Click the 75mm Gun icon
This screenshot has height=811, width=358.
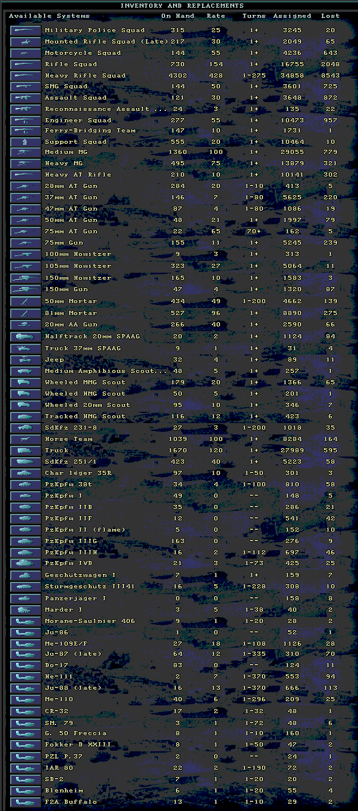(x=25, y=243)
